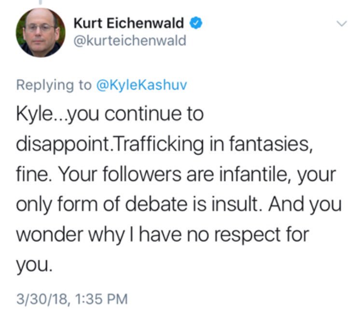Select the tweet's first line starting with 'Kyle...'
The height and width of the screenshot is (317, 362).
[110, 115]
